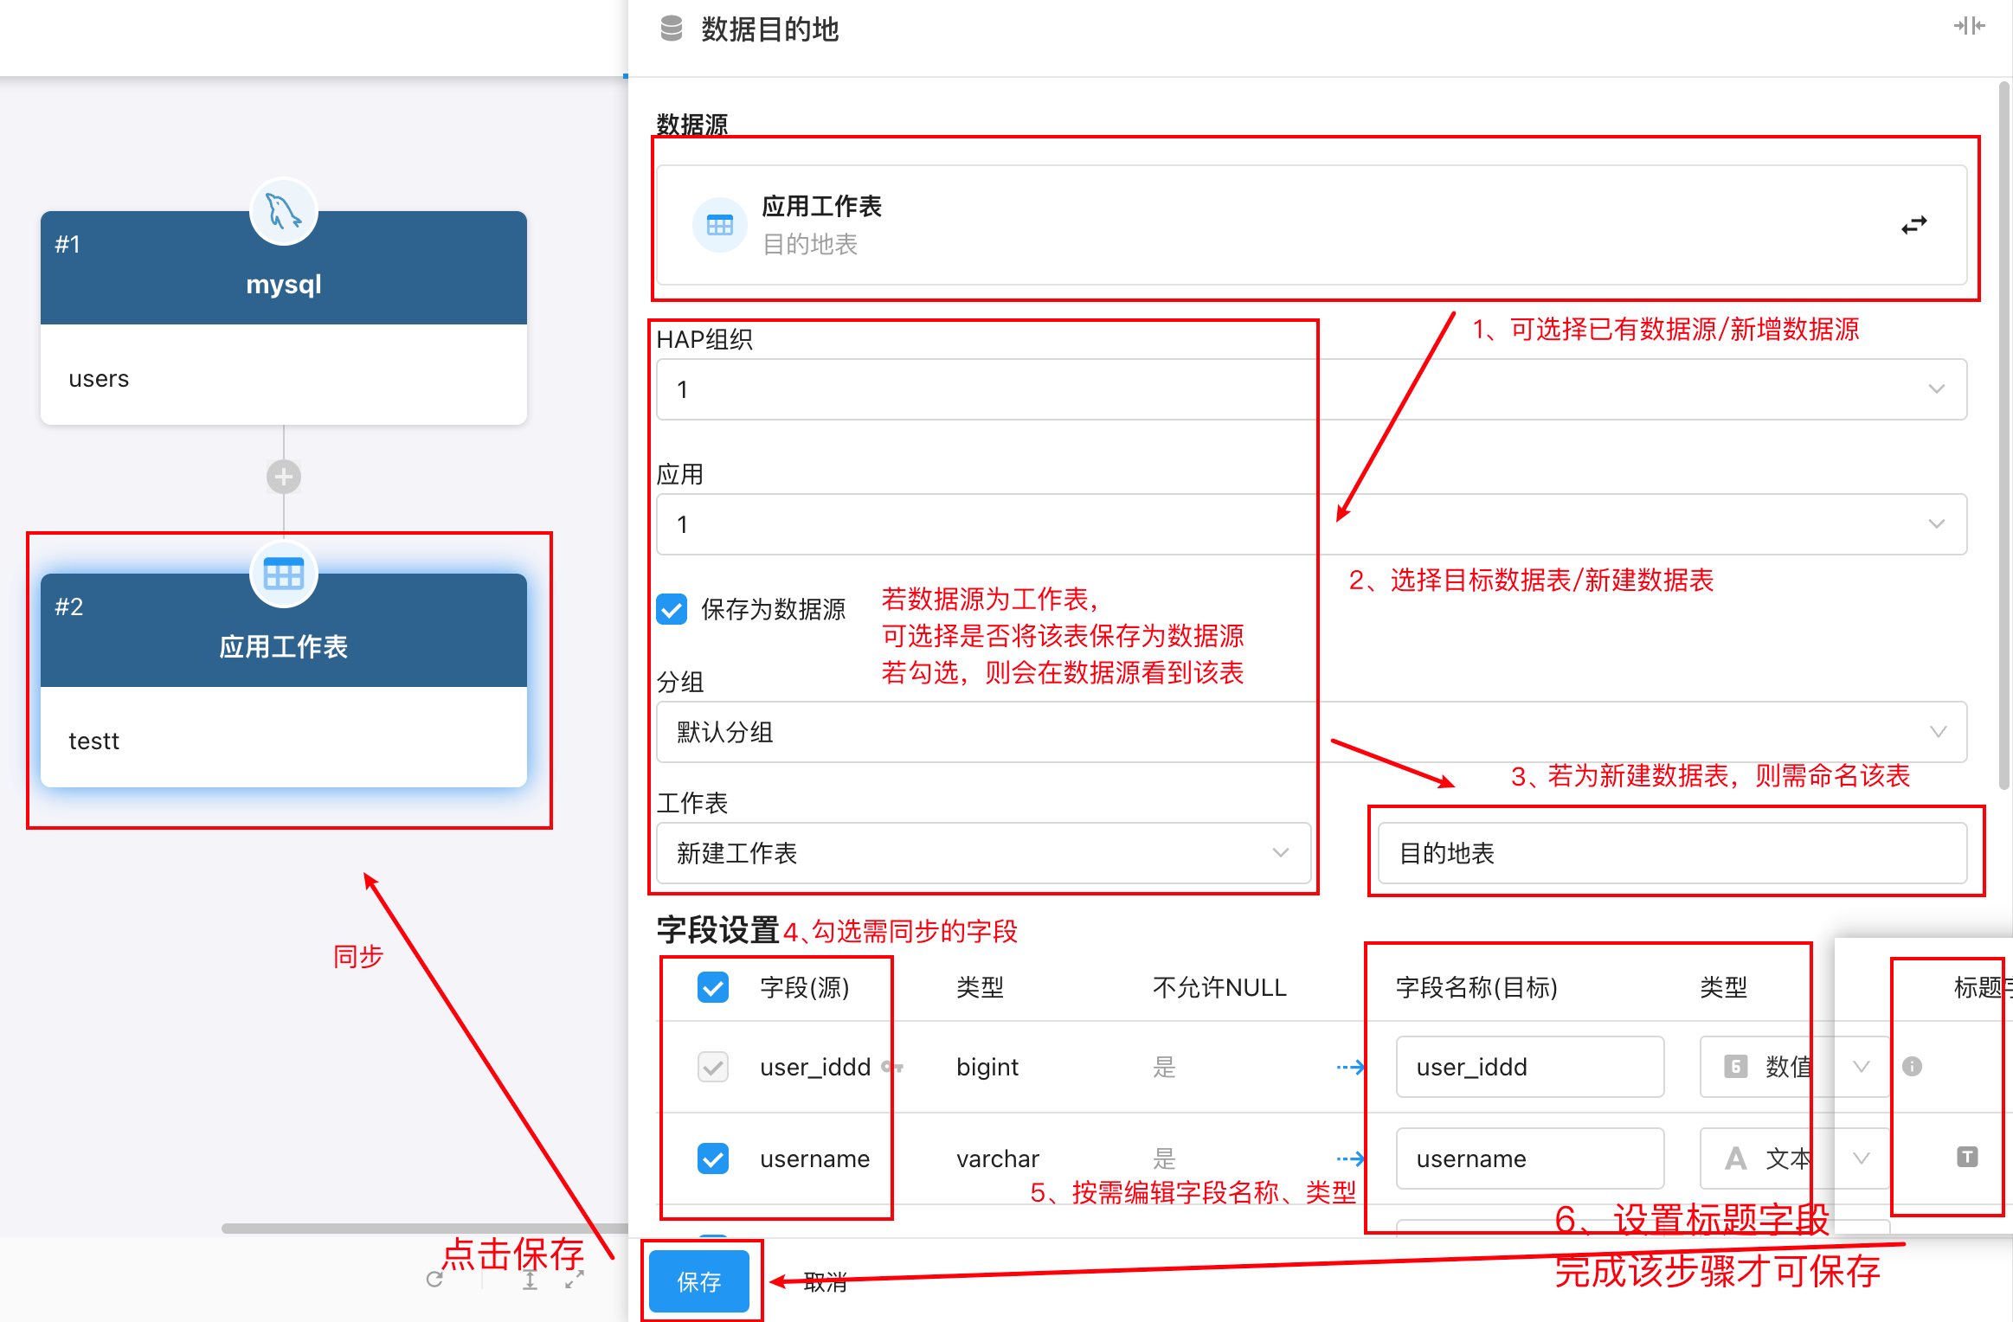
Task: Click the 取消 cancel button
Action: tap(825, 1282)
